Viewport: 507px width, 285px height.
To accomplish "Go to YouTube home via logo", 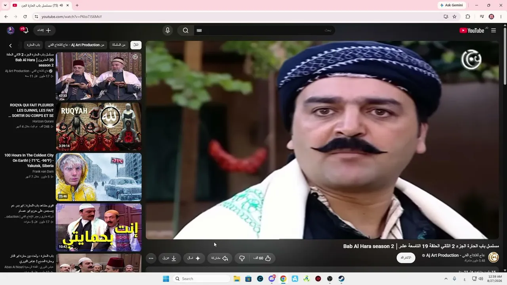I will [x=472, y=30].
